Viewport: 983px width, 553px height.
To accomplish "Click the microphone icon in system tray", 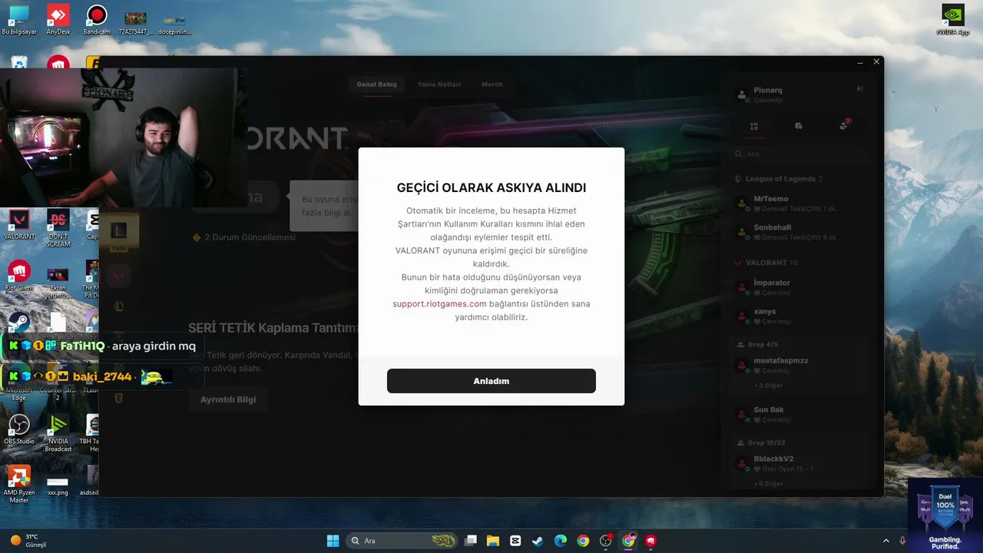I will pyautogui.click(x=903, y=541).
